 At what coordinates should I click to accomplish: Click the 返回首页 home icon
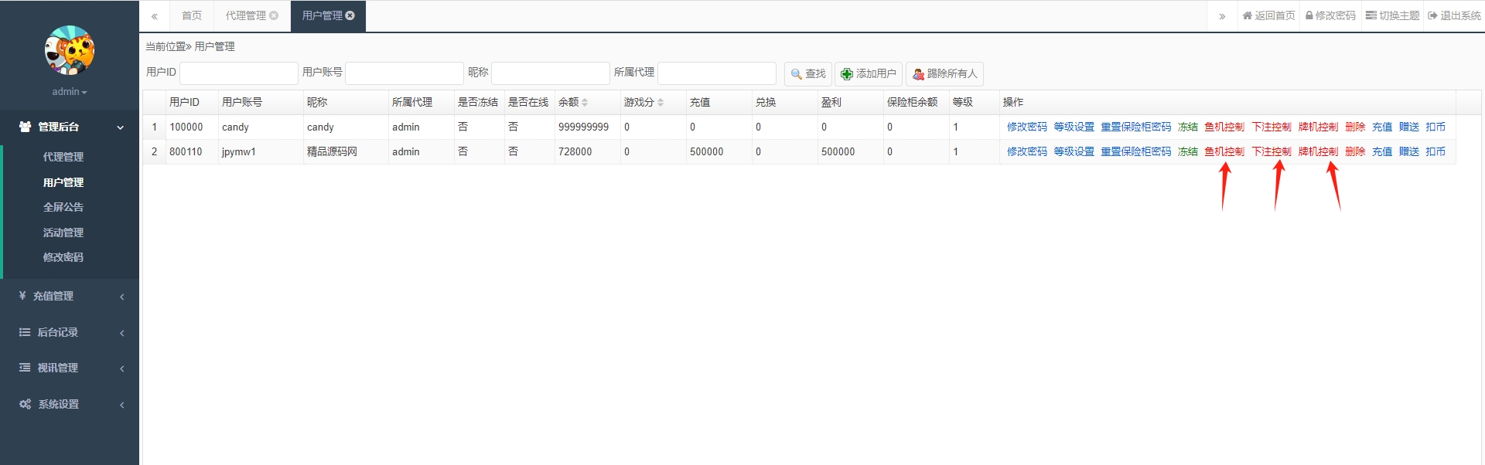coord(1247,15)
